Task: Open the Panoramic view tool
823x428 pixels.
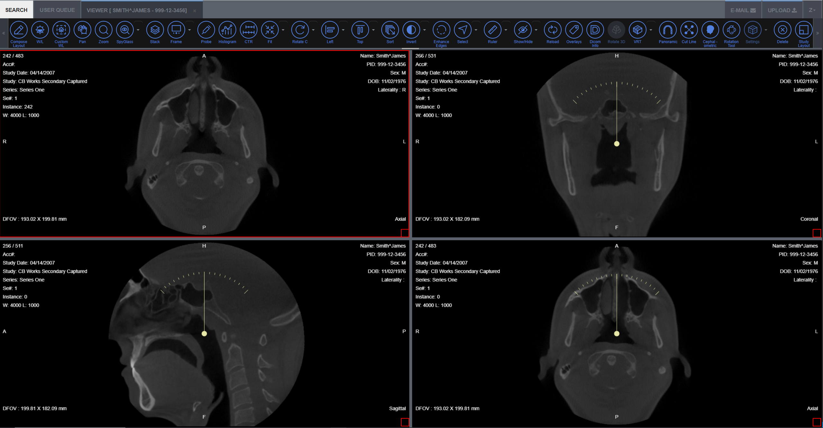Action: point(667,30)
